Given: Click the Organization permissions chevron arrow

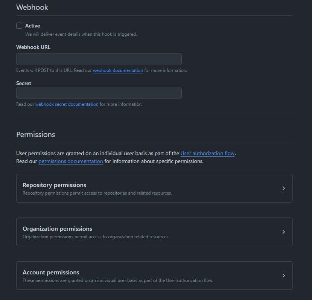Looking at the screenshot, I should [284, 232].
